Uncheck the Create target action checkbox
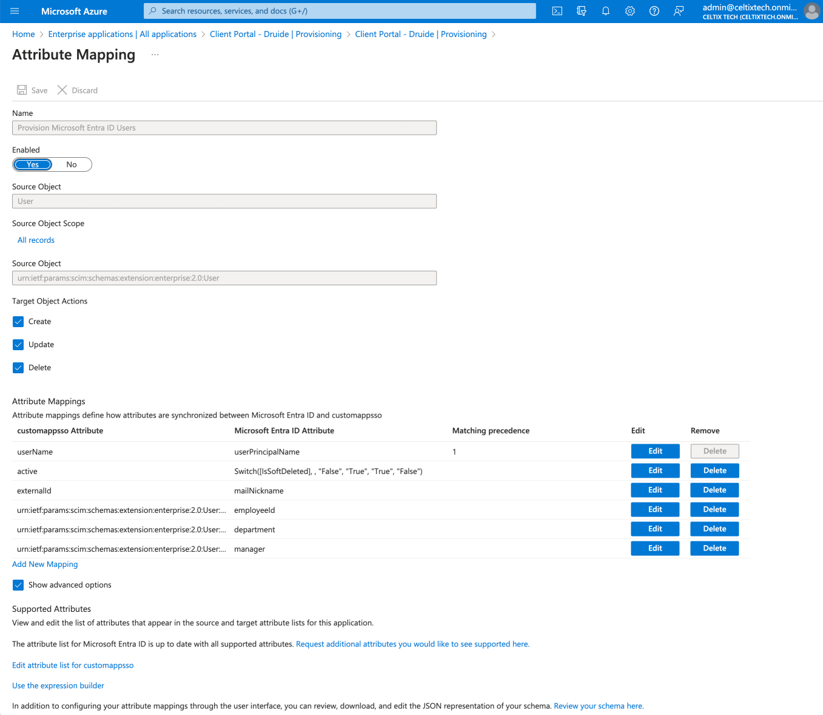Image resolution: width=823 pixels, height=715 pixels. 18,322
